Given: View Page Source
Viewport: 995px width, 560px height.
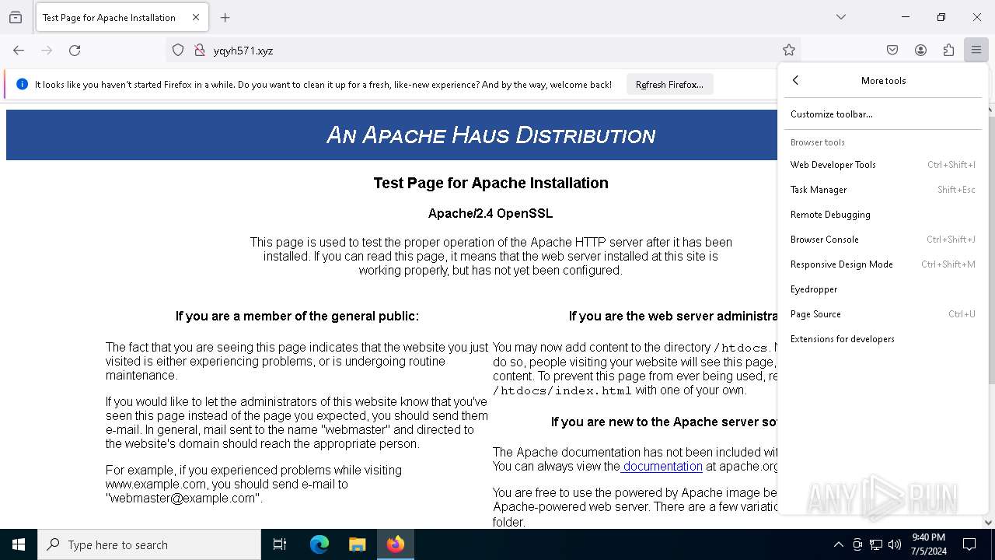Looking at the screenshot, I should pyautogui.click(x=883, y=313).
